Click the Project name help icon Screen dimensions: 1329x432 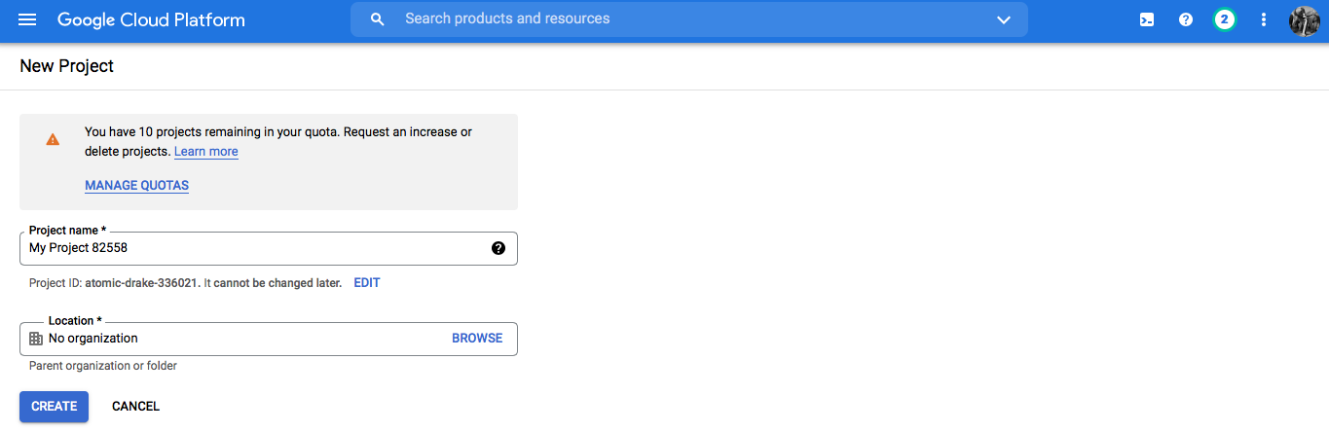pyautogui.click(x=498, y=248)
